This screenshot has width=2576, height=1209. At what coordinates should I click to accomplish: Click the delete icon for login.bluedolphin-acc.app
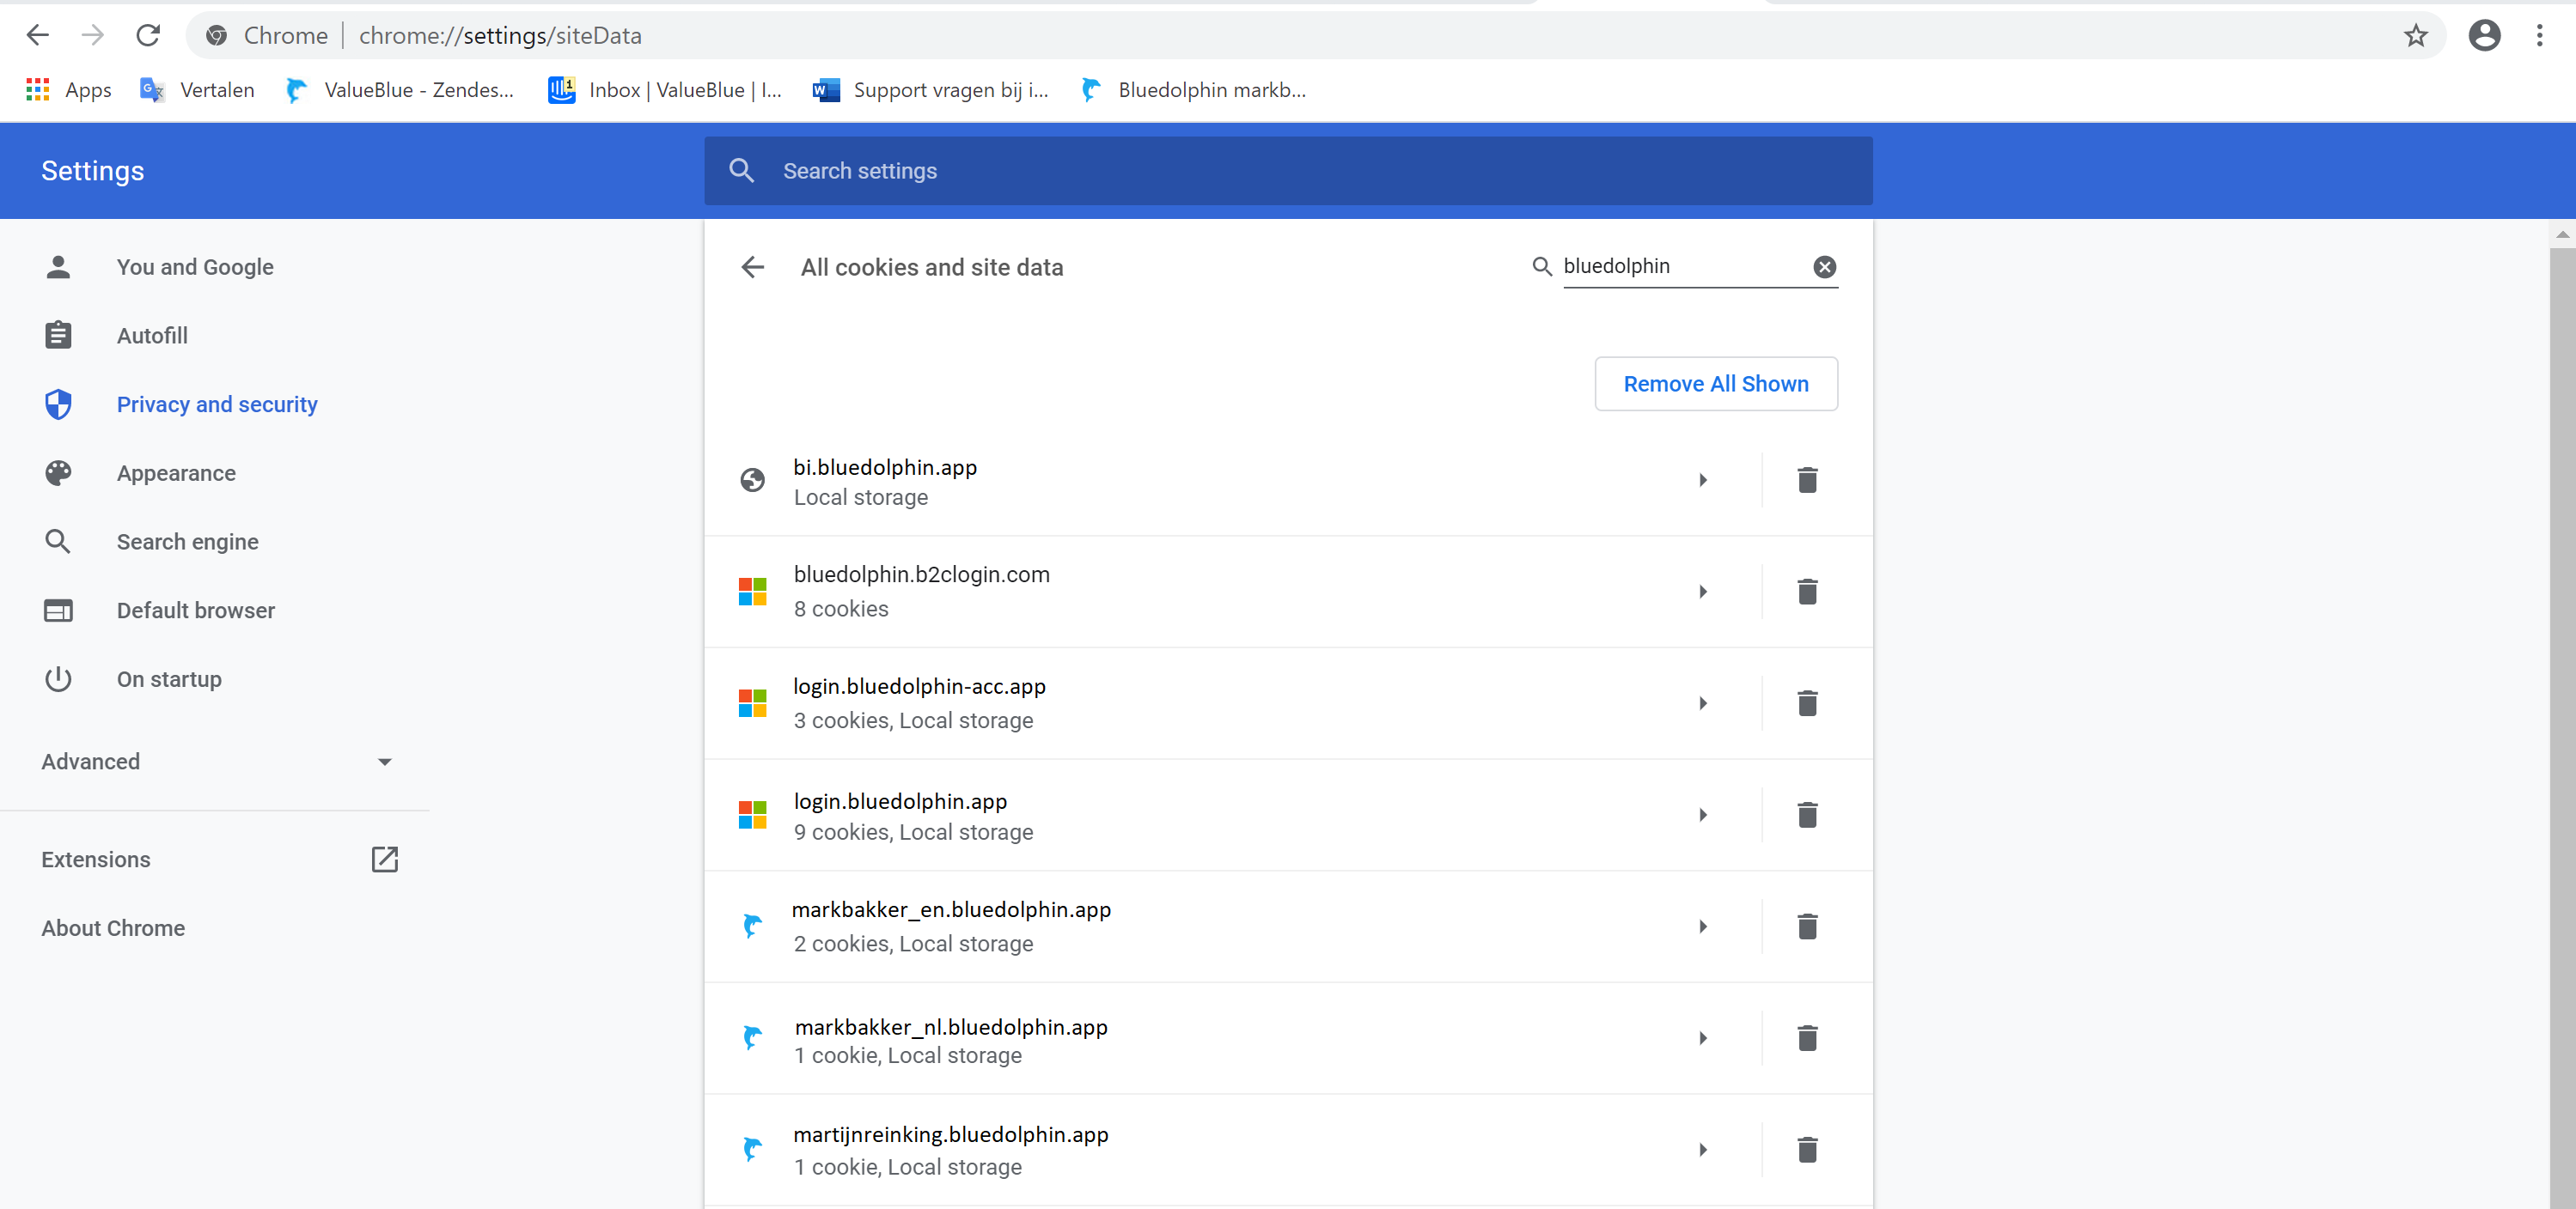pos(1807,703)
